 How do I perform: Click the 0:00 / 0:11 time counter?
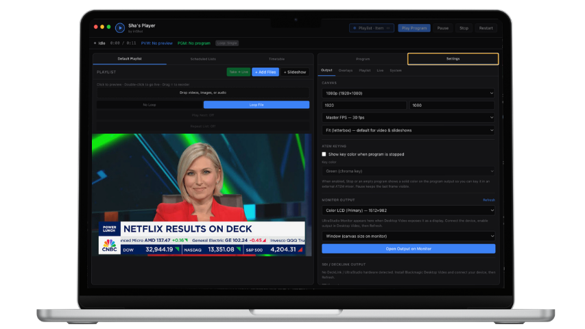click(123, 43)
